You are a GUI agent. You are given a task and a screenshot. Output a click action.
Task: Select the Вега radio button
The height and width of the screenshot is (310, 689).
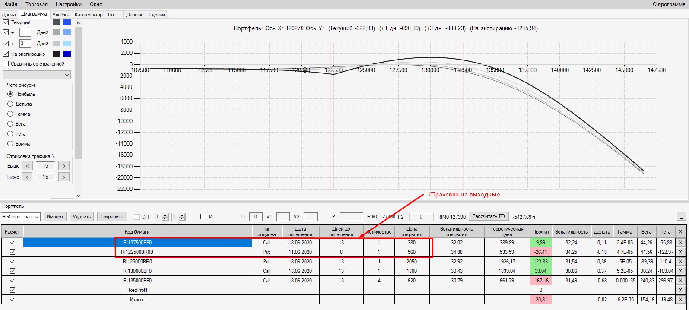10,124
